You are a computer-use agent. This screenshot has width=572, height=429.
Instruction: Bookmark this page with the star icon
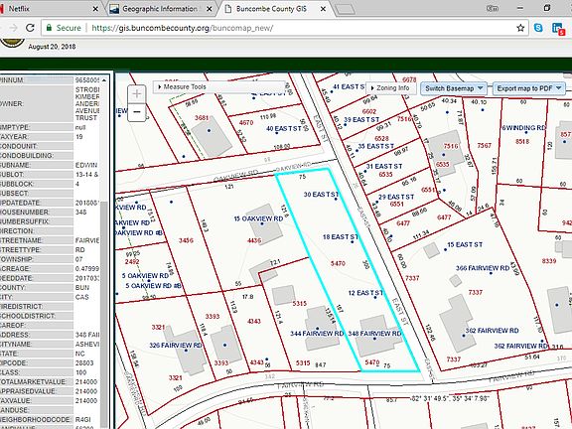520,28
